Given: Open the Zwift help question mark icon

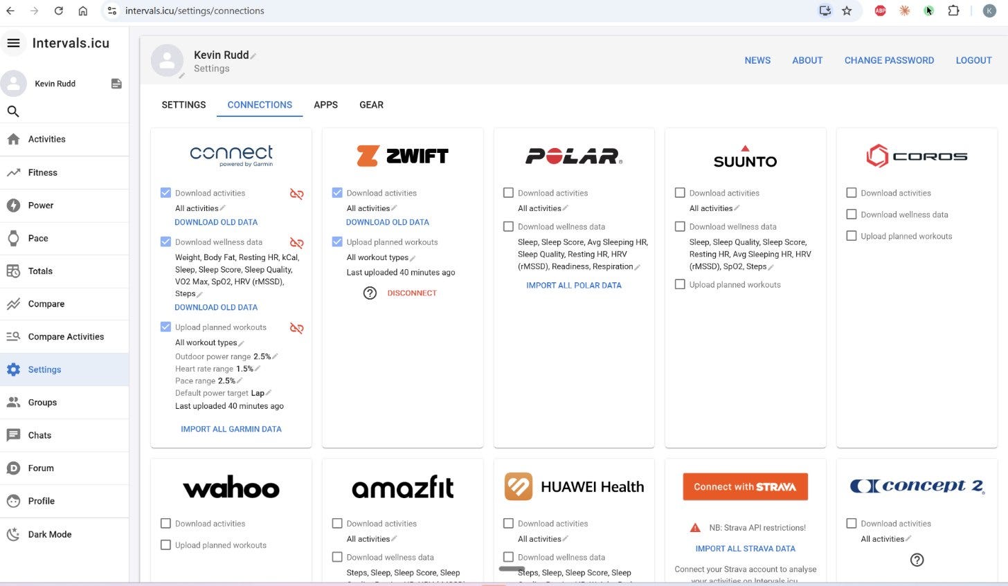Looking at the screenshot, I should click(x=370, y=293).
